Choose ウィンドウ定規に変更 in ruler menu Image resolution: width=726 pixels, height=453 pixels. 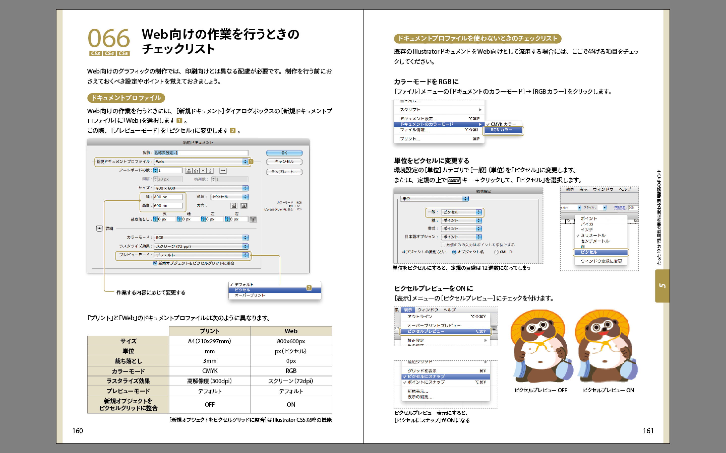[x=601, y=261]
